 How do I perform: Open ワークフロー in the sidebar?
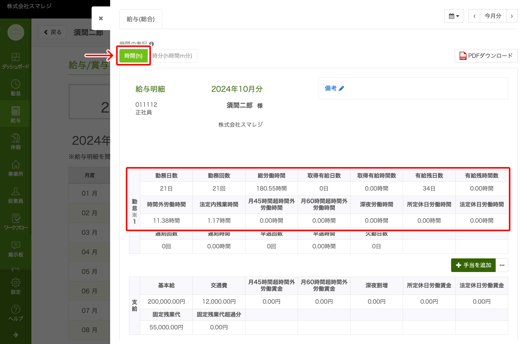[16, 222]
